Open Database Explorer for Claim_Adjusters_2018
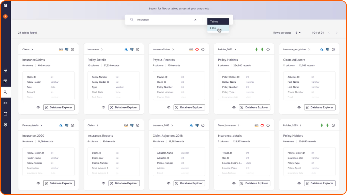Image resolution: width=347 pixels, height=195 pixels. click(189, 183)
